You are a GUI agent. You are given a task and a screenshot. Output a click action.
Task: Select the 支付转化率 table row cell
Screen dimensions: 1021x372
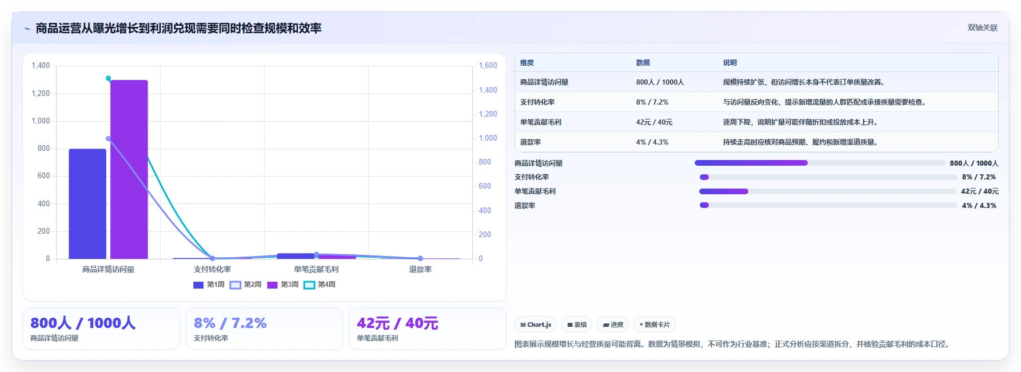point(537,102)
